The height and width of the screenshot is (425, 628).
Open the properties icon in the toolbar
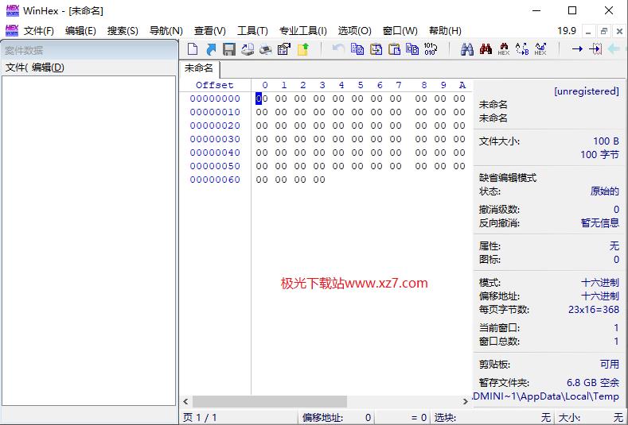click(284, 49)
